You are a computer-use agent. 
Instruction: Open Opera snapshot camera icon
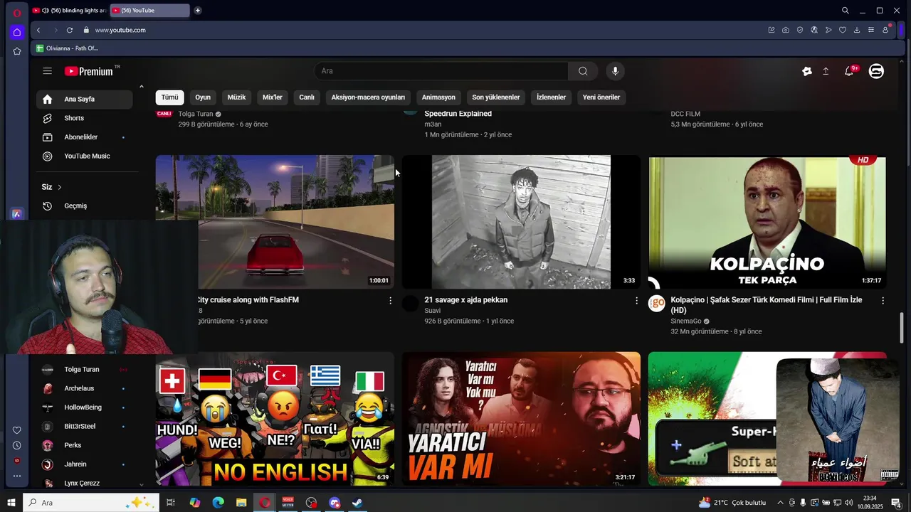786,30
